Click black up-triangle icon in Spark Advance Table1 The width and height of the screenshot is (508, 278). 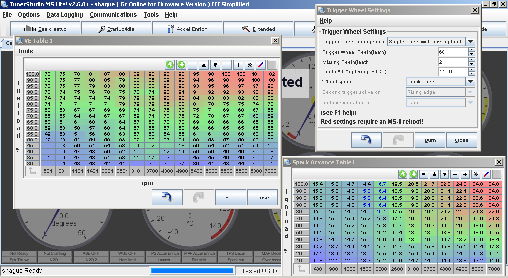[434, 174]
